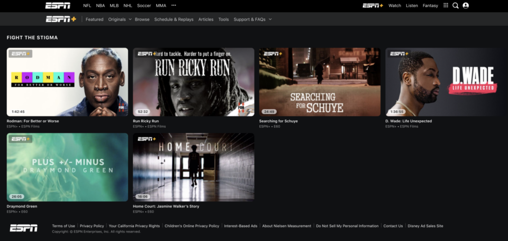Open the NBA menu item
The width and height of the screenshot is (508, 241).
[x=101, y=5]
